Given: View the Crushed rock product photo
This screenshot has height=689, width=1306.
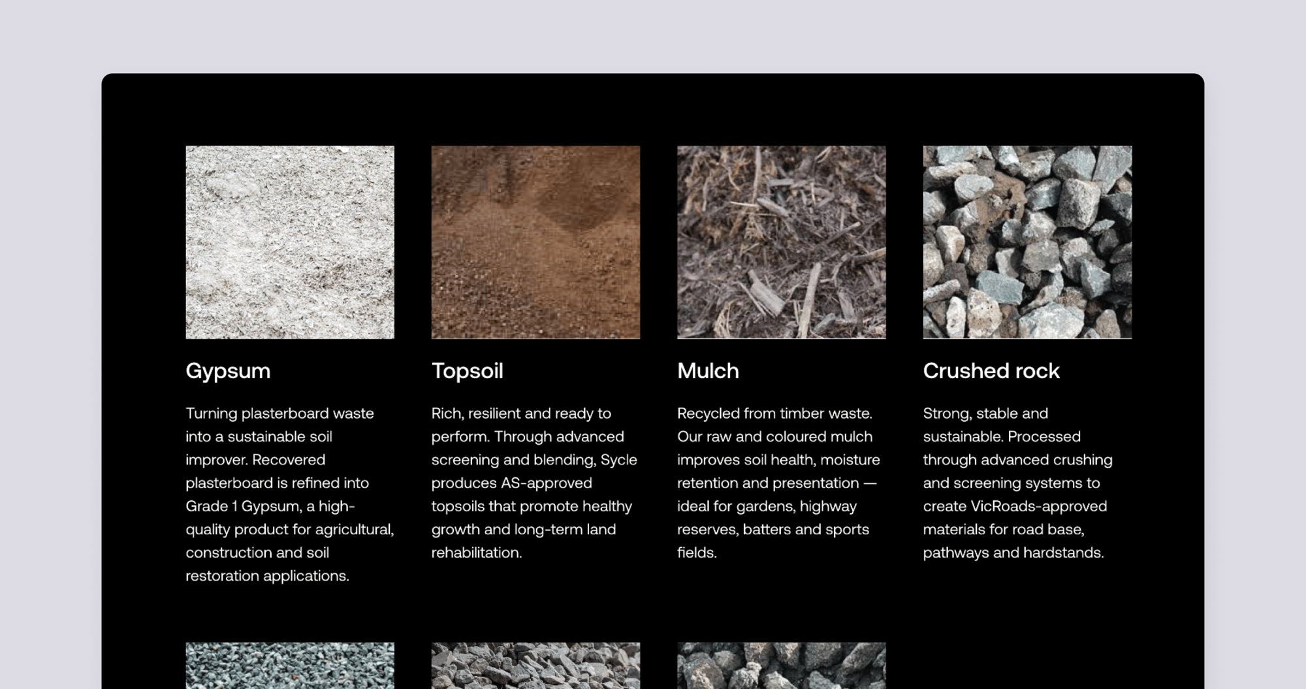Looking at the screenshot, I should click(1027, 242).
